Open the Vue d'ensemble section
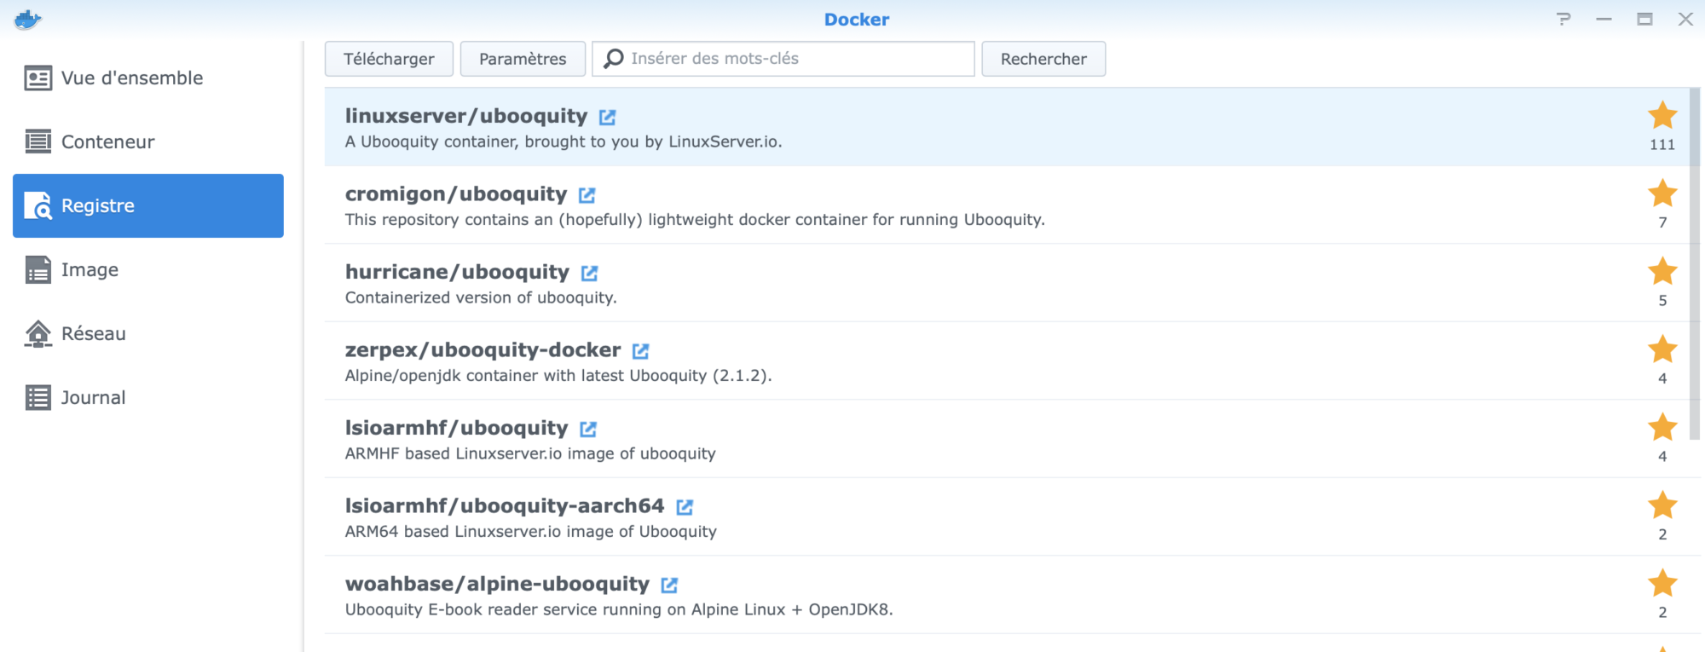This screenshot has width=1705, height=652. (x=148, y=78)
